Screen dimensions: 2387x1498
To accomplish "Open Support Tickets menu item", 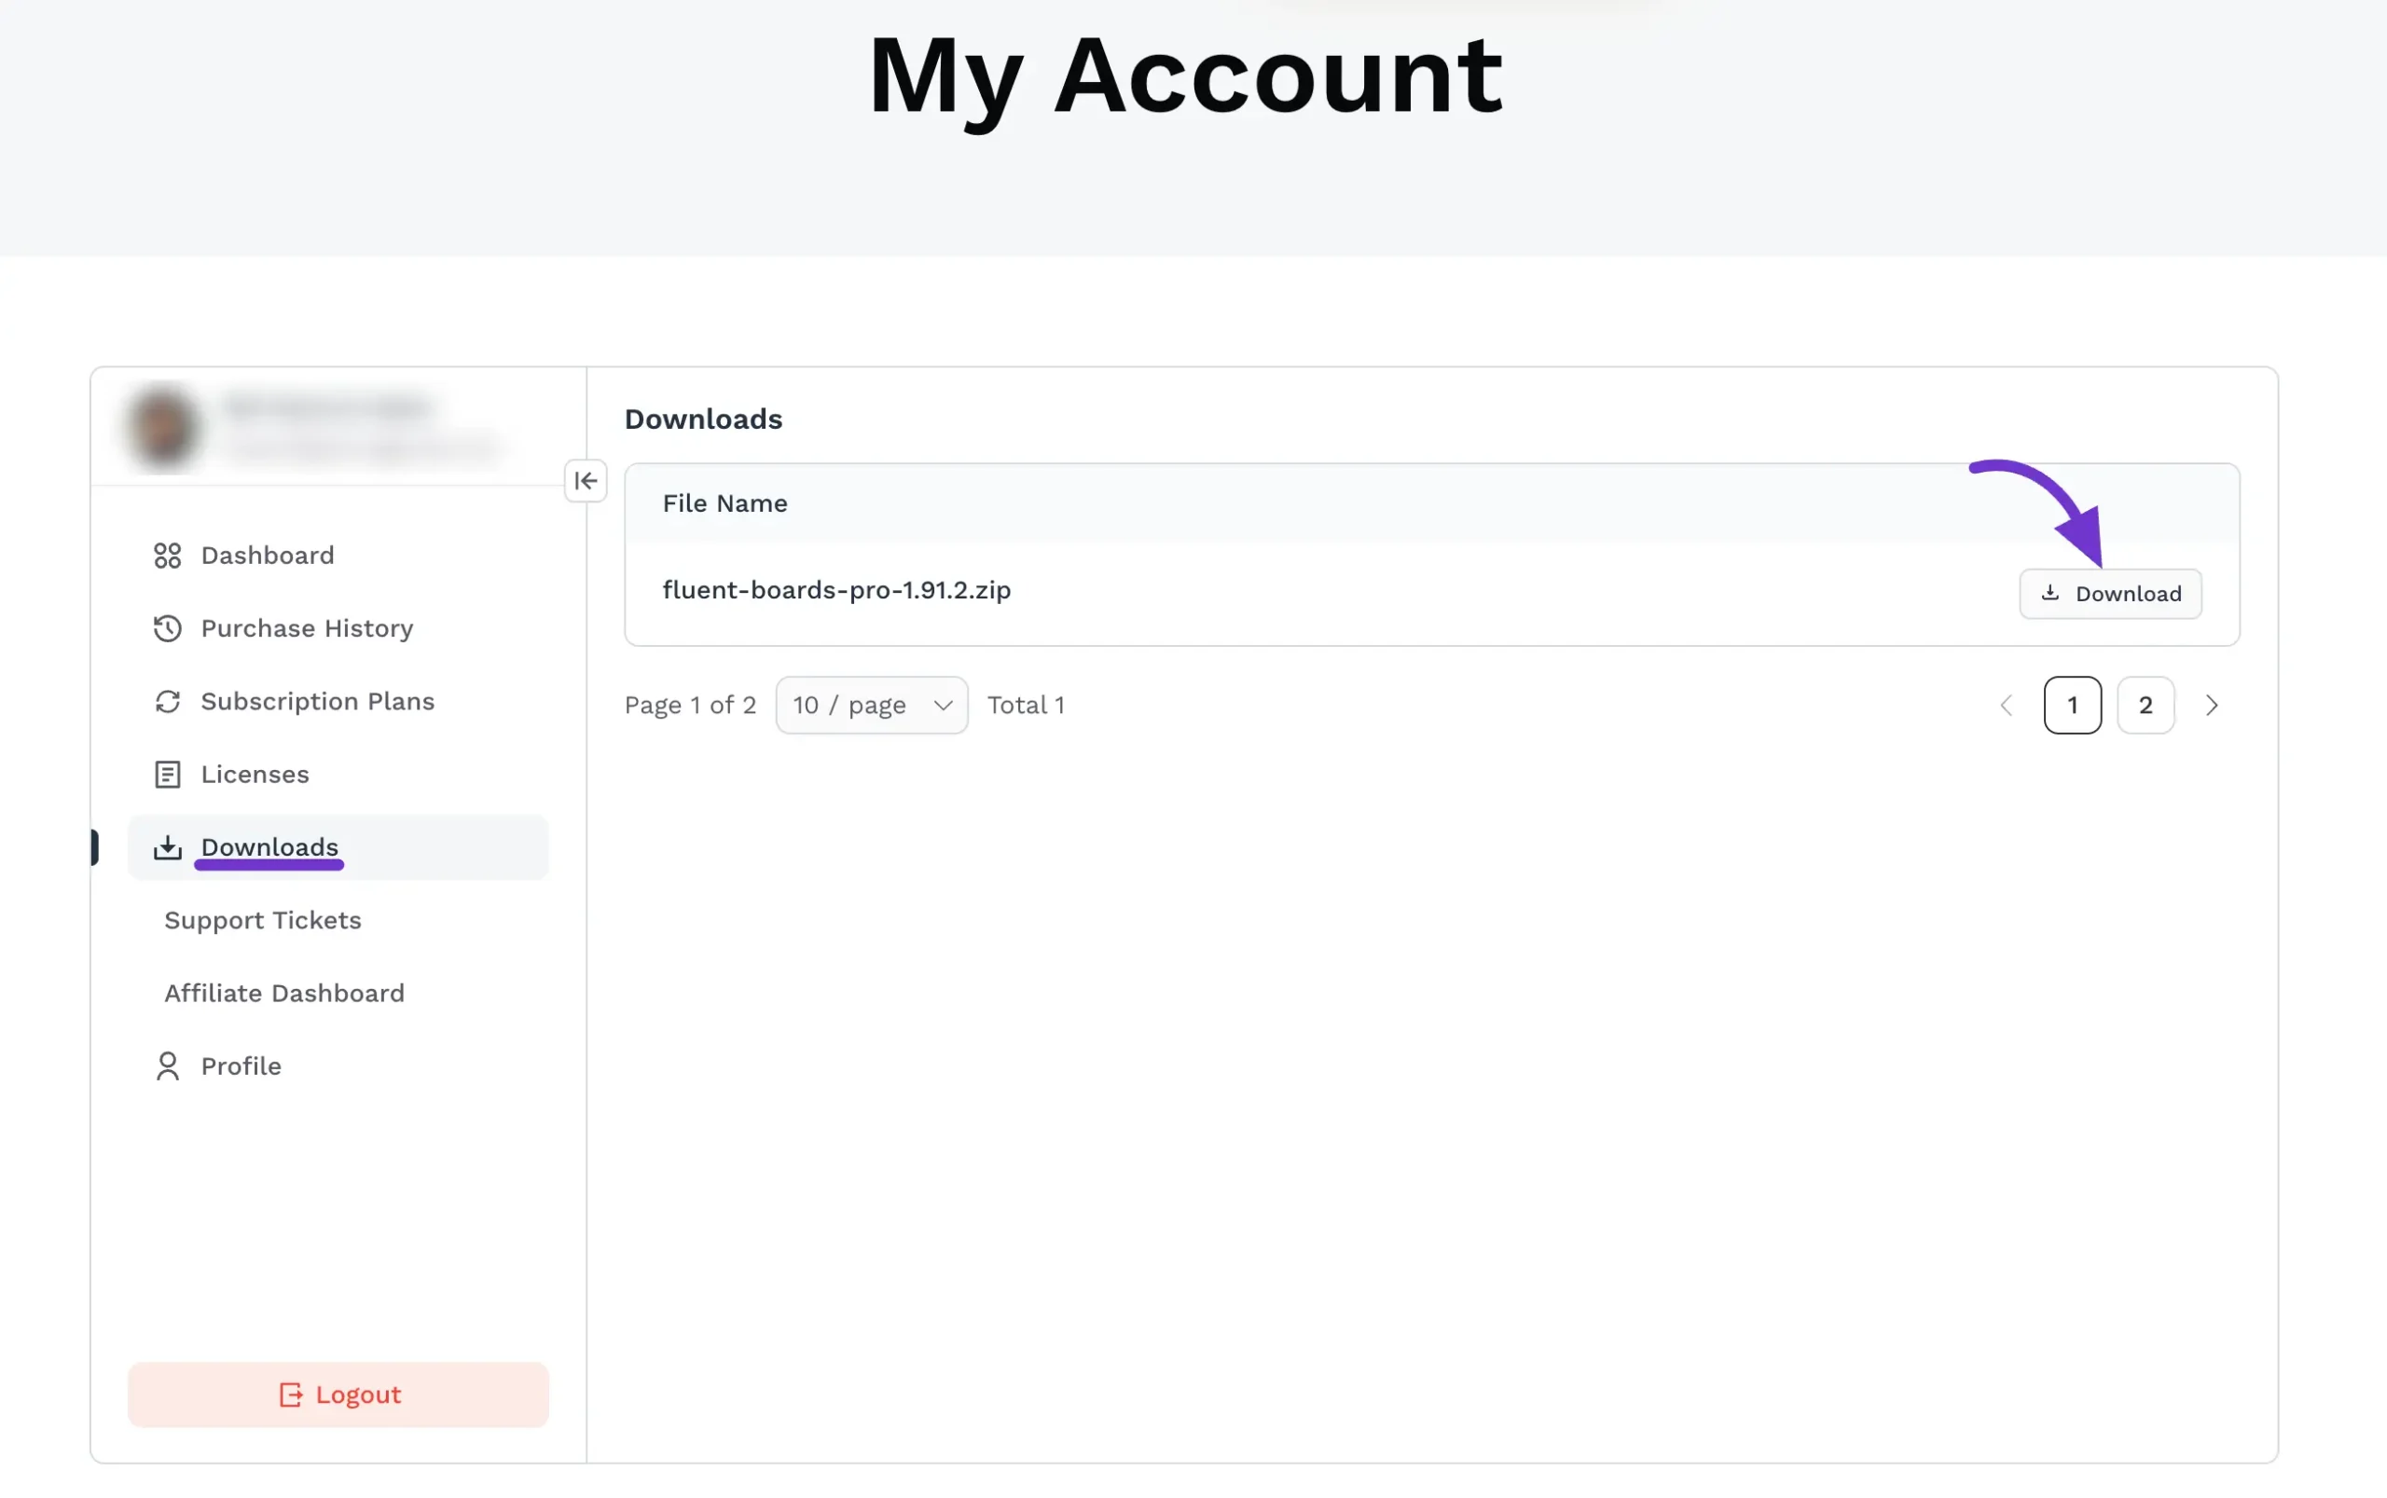I will click(x=263, y=920).
